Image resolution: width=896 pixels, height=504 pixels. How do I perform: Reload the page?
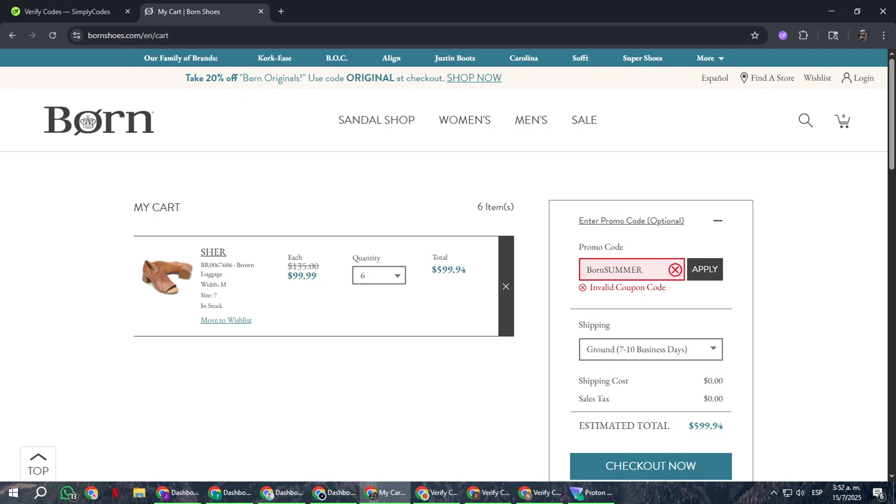(x=53, y=35)
